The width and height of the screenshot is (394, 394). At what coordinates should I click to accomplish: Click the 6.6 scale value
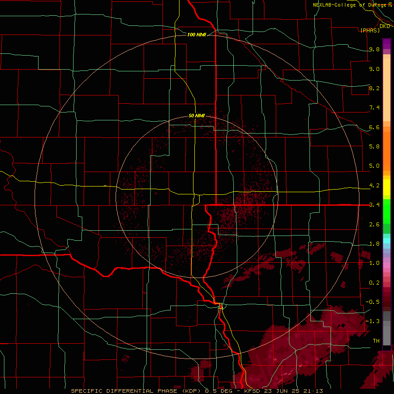[374, 127]
